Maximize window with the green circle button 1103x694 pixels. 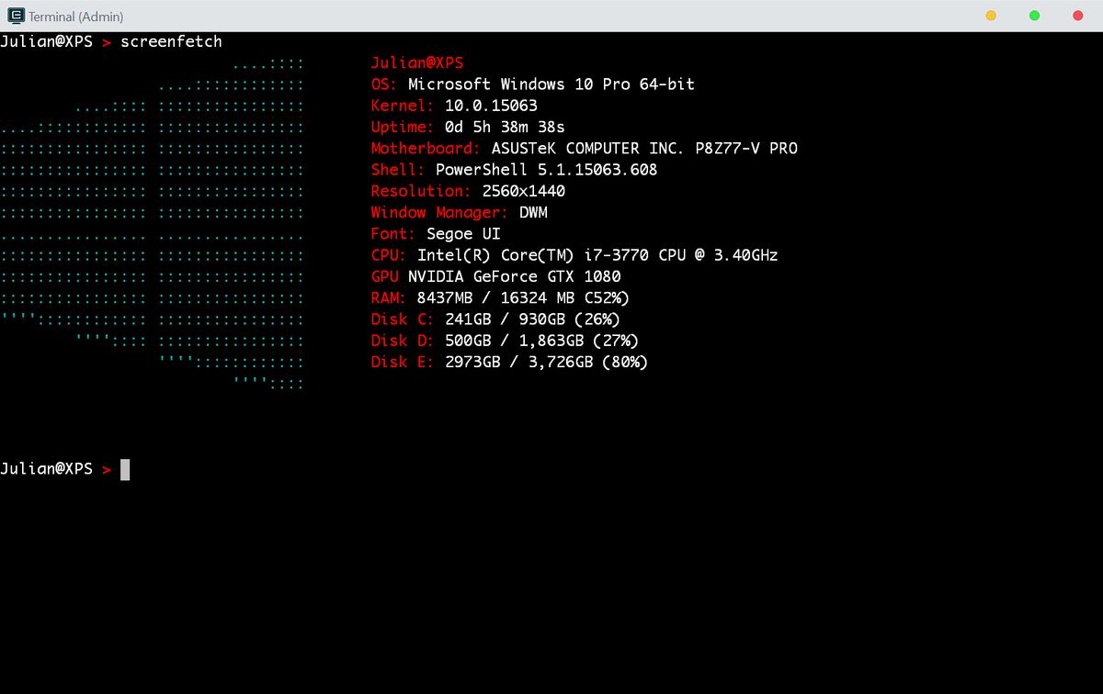click(1034, 16)
